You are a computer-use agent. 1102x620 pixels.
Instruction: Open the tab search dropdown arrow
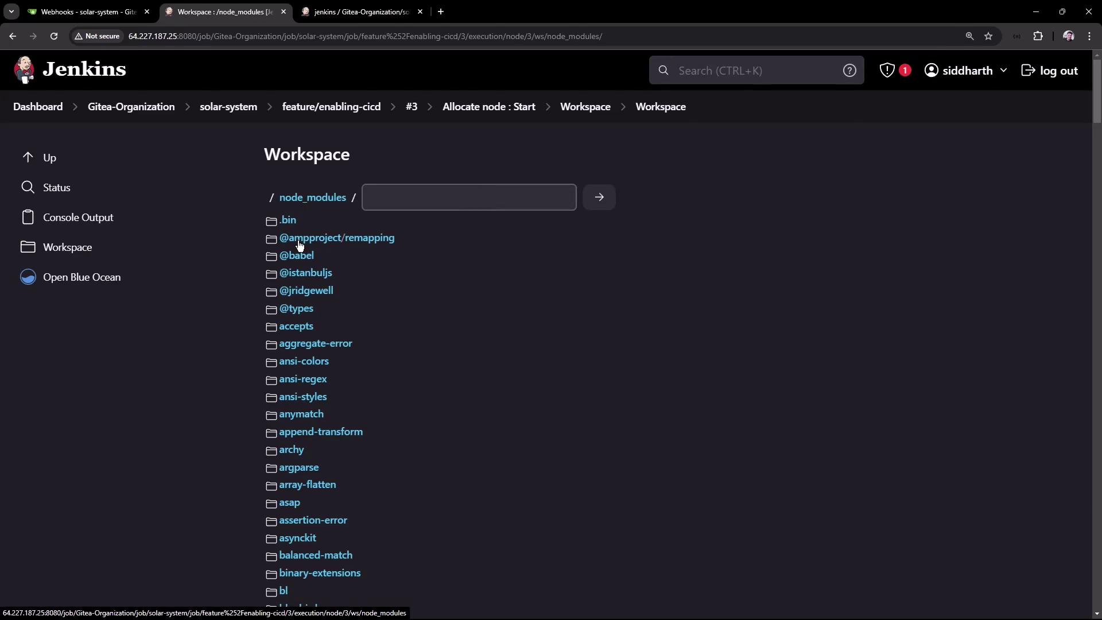(x=11, y=11)
